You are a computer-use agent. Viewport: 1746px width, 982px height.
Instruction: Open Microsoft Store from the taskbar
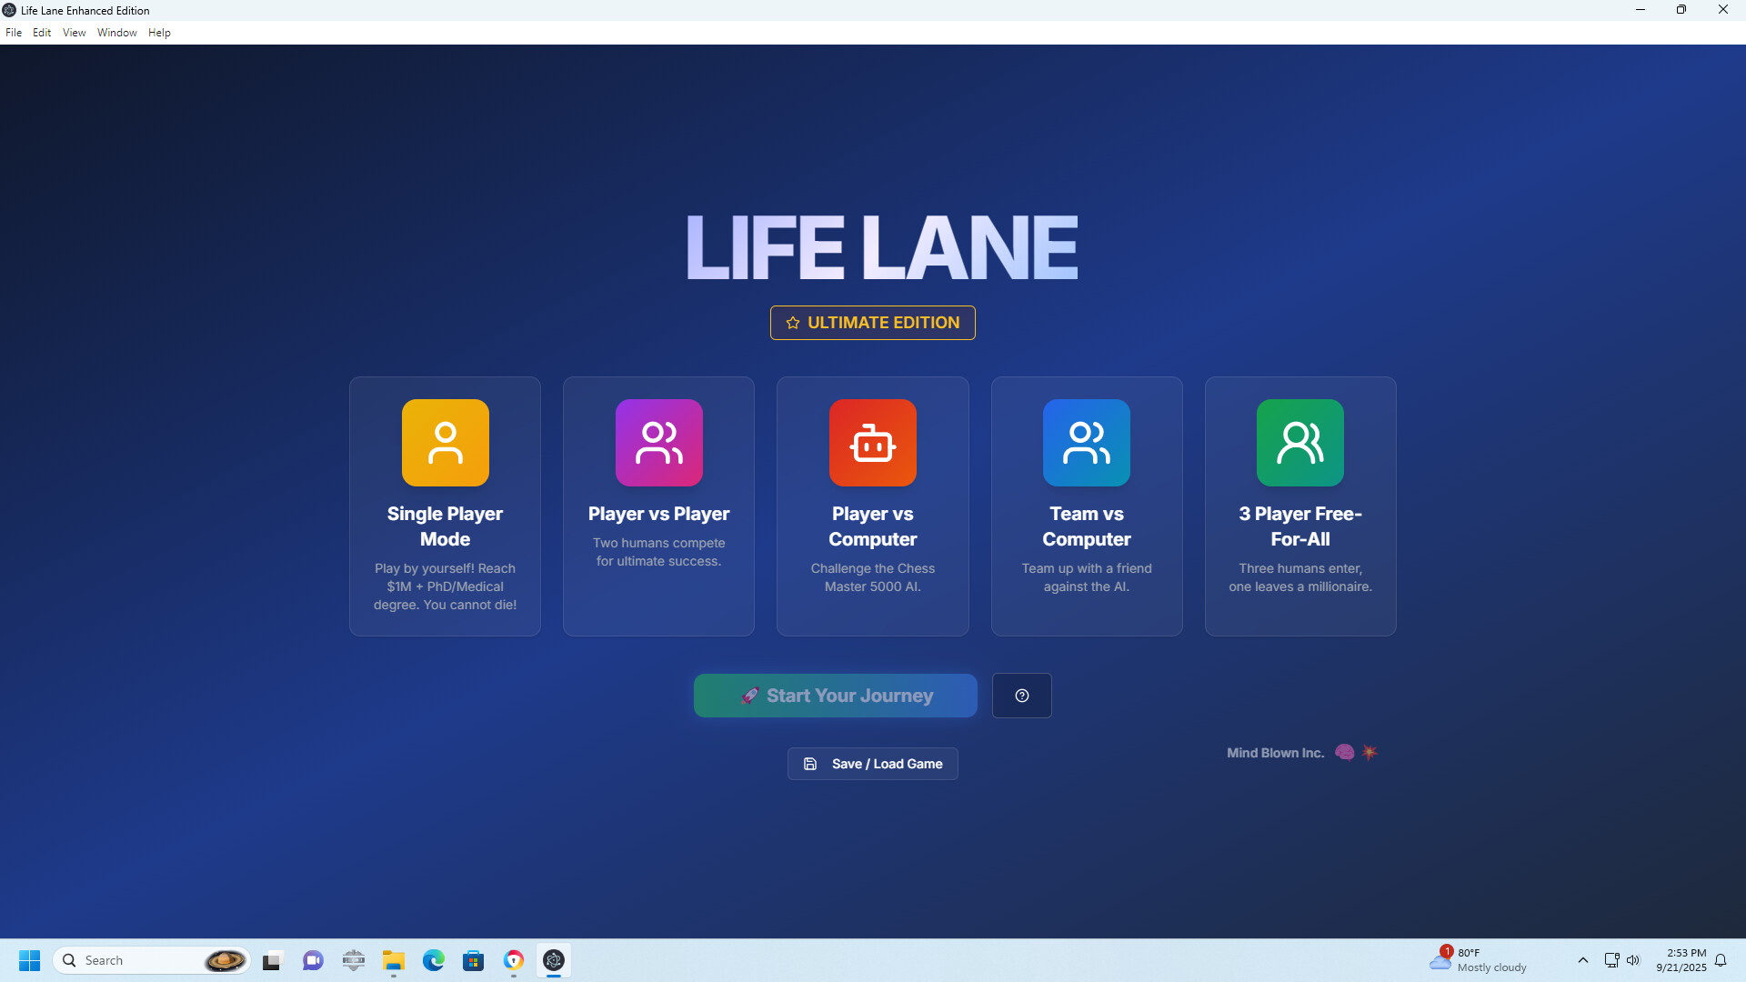pos(474,960)
